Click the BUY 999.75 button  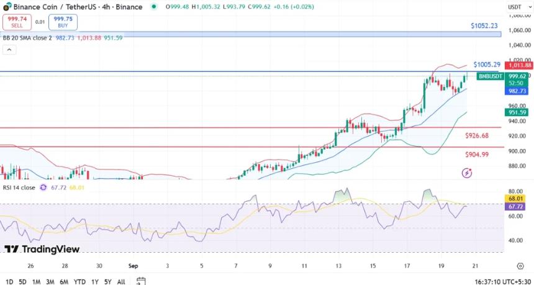tap(63, 22)
